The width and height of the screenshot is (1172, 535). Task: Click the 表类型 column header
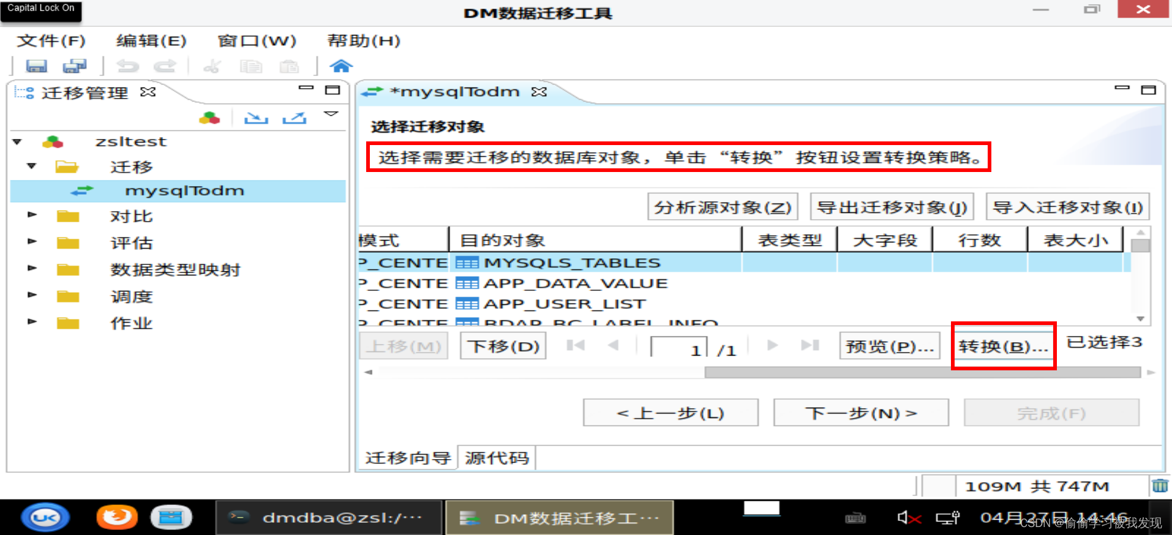click(x=789, y=240)
